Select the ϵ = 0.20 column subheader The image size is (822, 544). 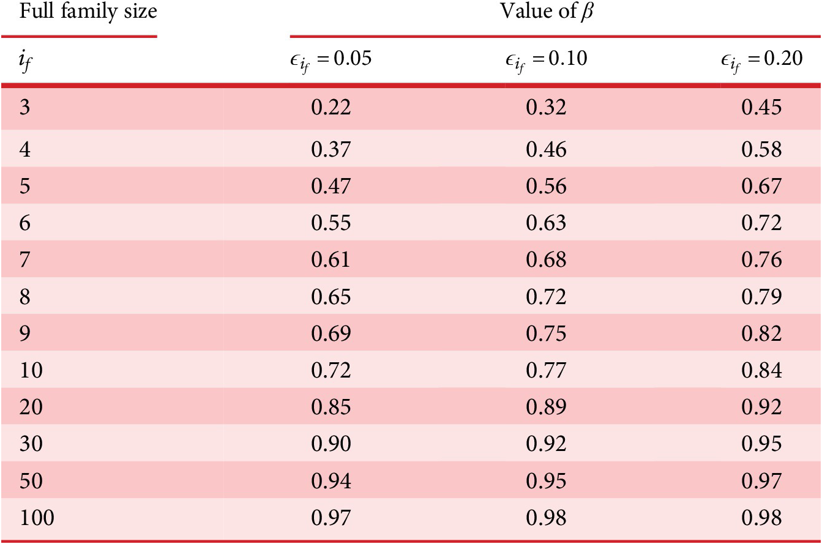point(761,59)
